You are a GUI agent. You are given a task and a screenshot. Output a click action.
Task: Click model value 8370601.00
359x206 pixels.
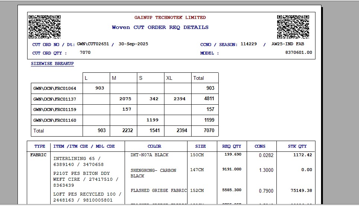click(298, 53)
